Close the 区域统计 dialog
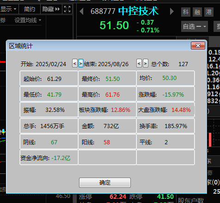Viewport: 220px width, 203px height. coord(198,46)
